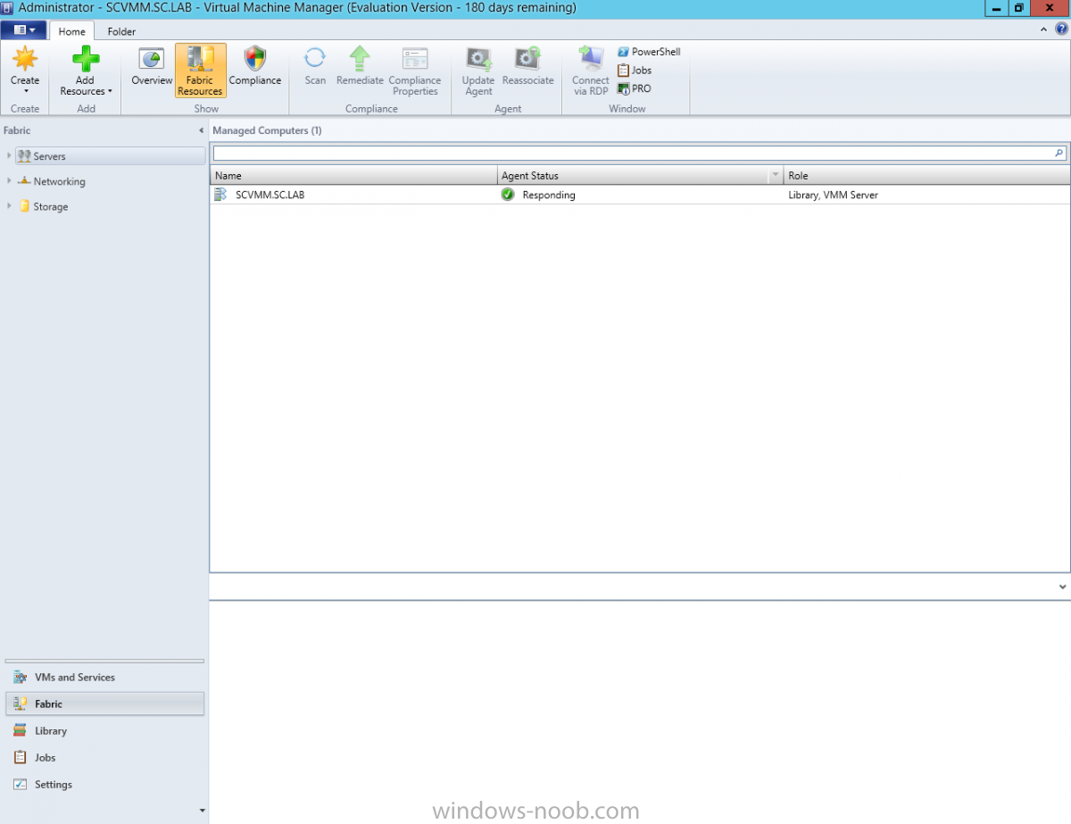Image resolution: width=1071 pixels, height=824 pixels.
Task: Click the Create star icon
Action: click(25, 59)
